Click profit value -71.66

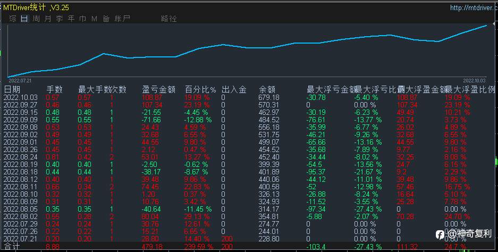coord(151,120)
